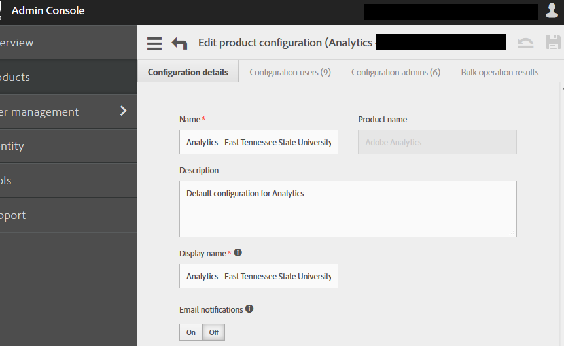Switch to Configuration users tab
Viewport: 564px width, 346px height.
290,72
